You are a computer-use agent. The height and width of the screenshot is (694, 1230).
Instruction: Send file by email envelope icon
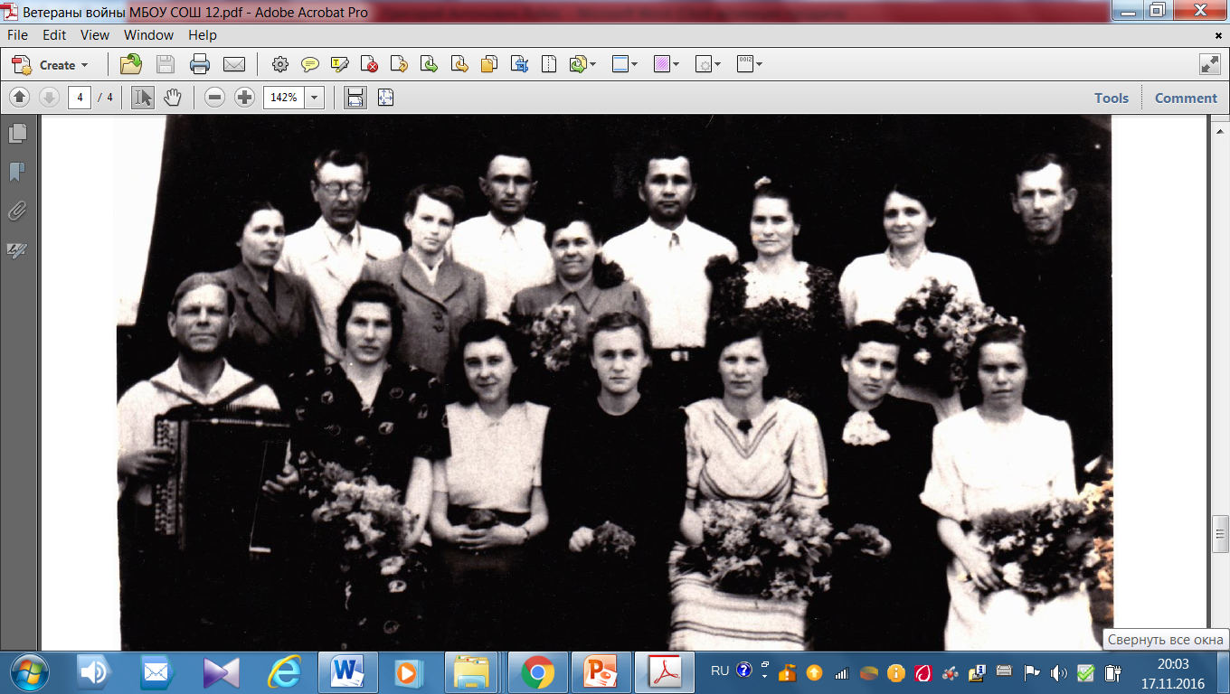[x=234, y=64]
